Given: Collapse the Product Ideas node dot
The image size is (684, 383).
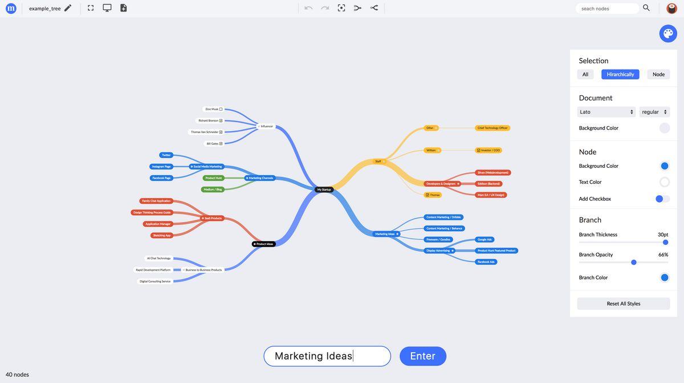Looking at the screenshot, I should pos(254,244).
